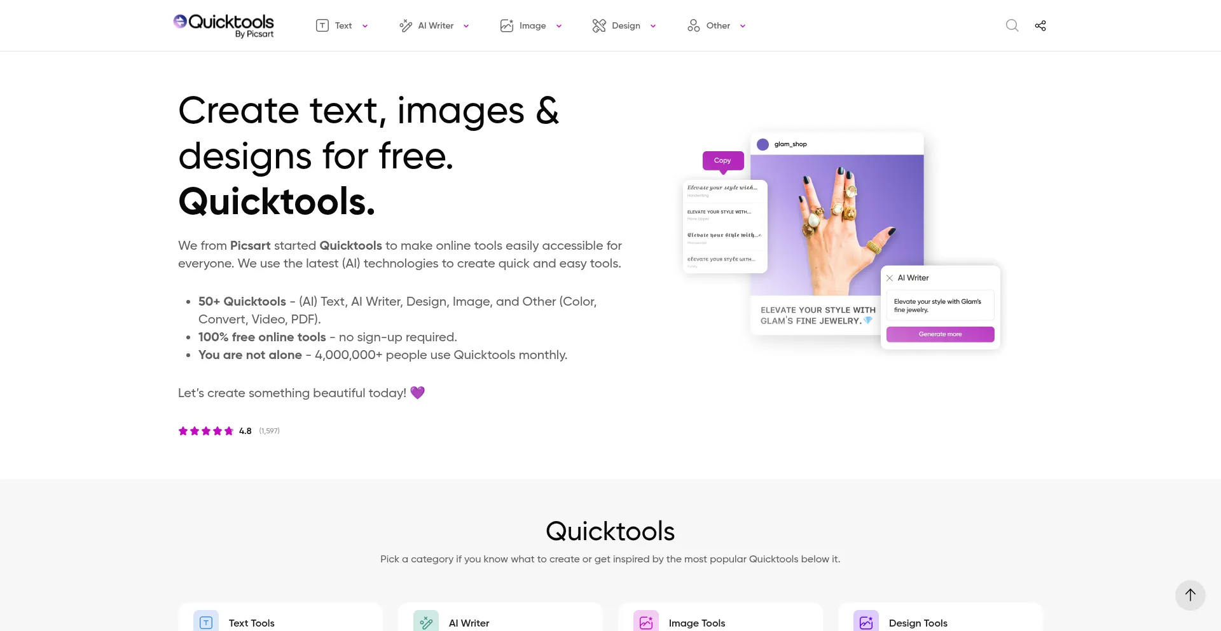Expand the Other dropdown chevron
Image resolution: width=1221 pixels, height=631 pixels.
[x=743, y=26]
